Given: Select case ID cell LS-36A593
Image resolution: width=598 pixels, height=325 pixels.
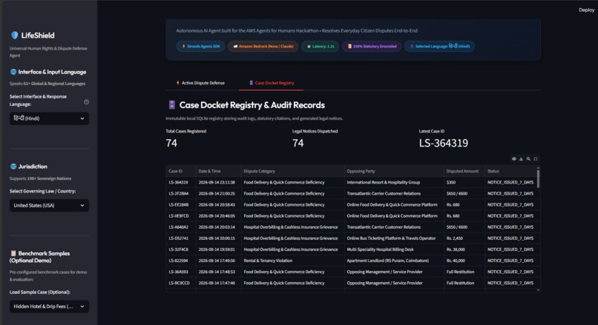Looking at the screenshot, I should click(181, 272).
